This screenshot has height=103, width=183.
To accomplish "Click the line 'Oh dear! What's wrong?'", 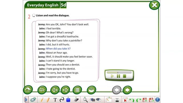I will tap(60, 32).
